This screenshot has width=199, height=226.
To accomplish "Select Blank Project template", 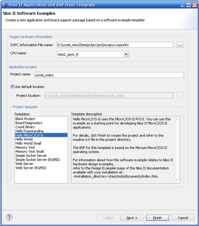I will tap(25, 119).
